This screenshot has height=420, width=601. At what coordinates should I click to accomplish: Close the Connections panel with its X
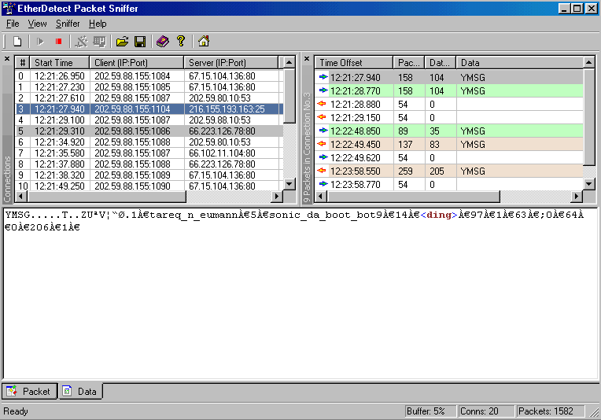click(7, 59)
